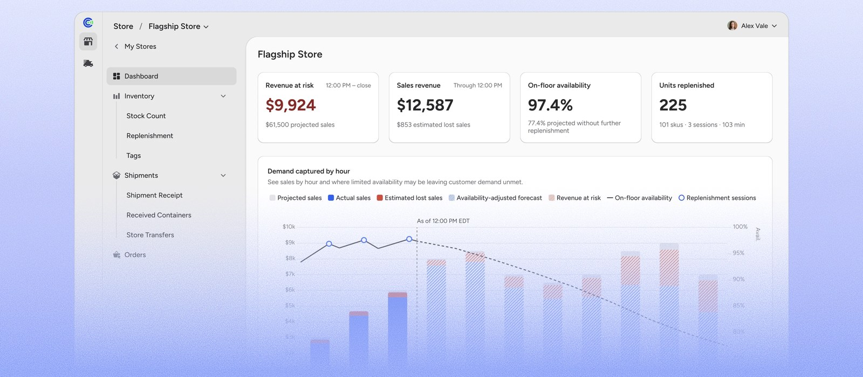Viewport: 863px width, 377px height.
Task: Open Stock Count page
Action: (146, 116)
